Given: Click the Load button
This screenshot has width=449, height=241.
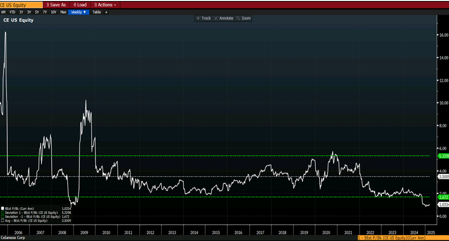Looking at the screenshot, I should 80,5.
